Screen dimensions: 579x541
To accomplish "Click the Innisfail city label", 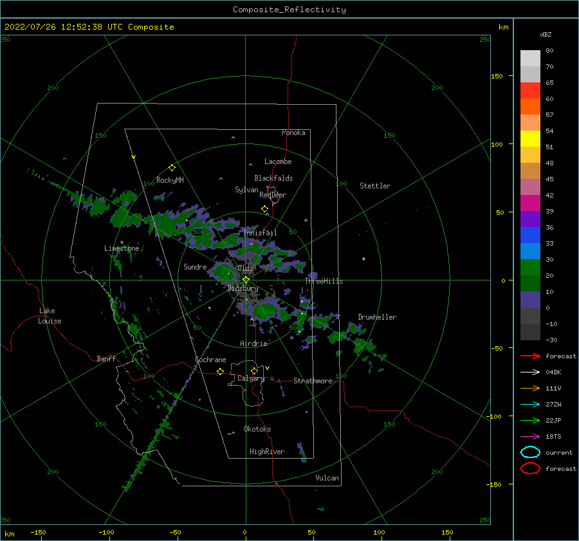I will (260, 233).
